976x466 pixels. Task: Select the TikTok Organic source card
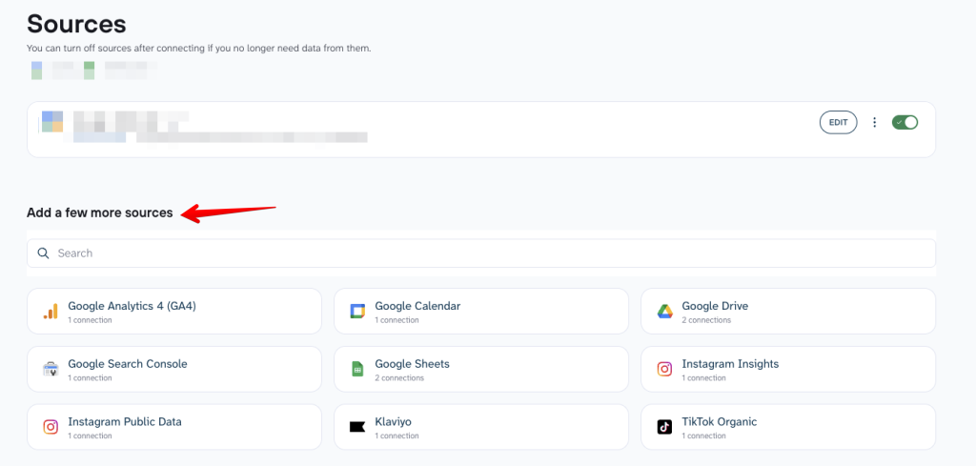(788, 427)
